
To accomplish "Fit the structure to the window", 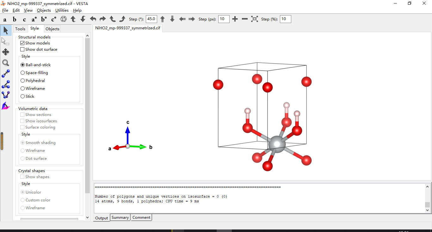I will point(255,19).
